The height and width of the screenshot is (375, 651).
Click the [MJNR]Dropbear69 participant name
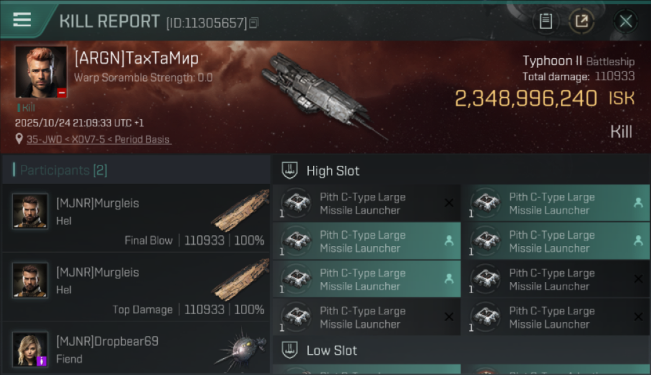tap(107, 341)
